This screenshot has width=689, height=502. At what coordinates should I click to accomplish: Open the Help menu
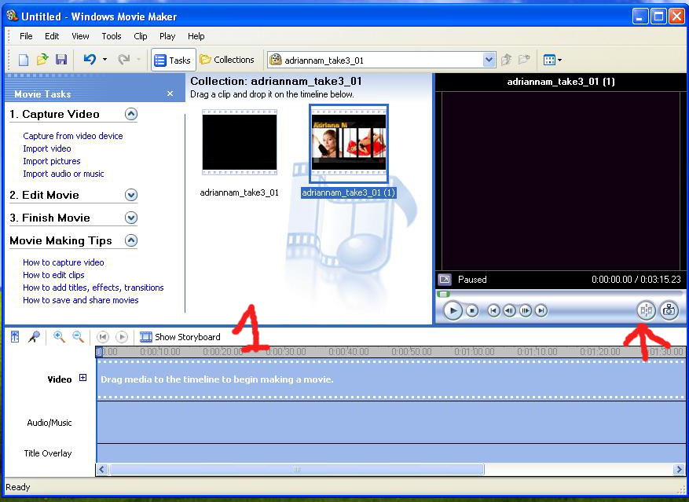point(196,36)
